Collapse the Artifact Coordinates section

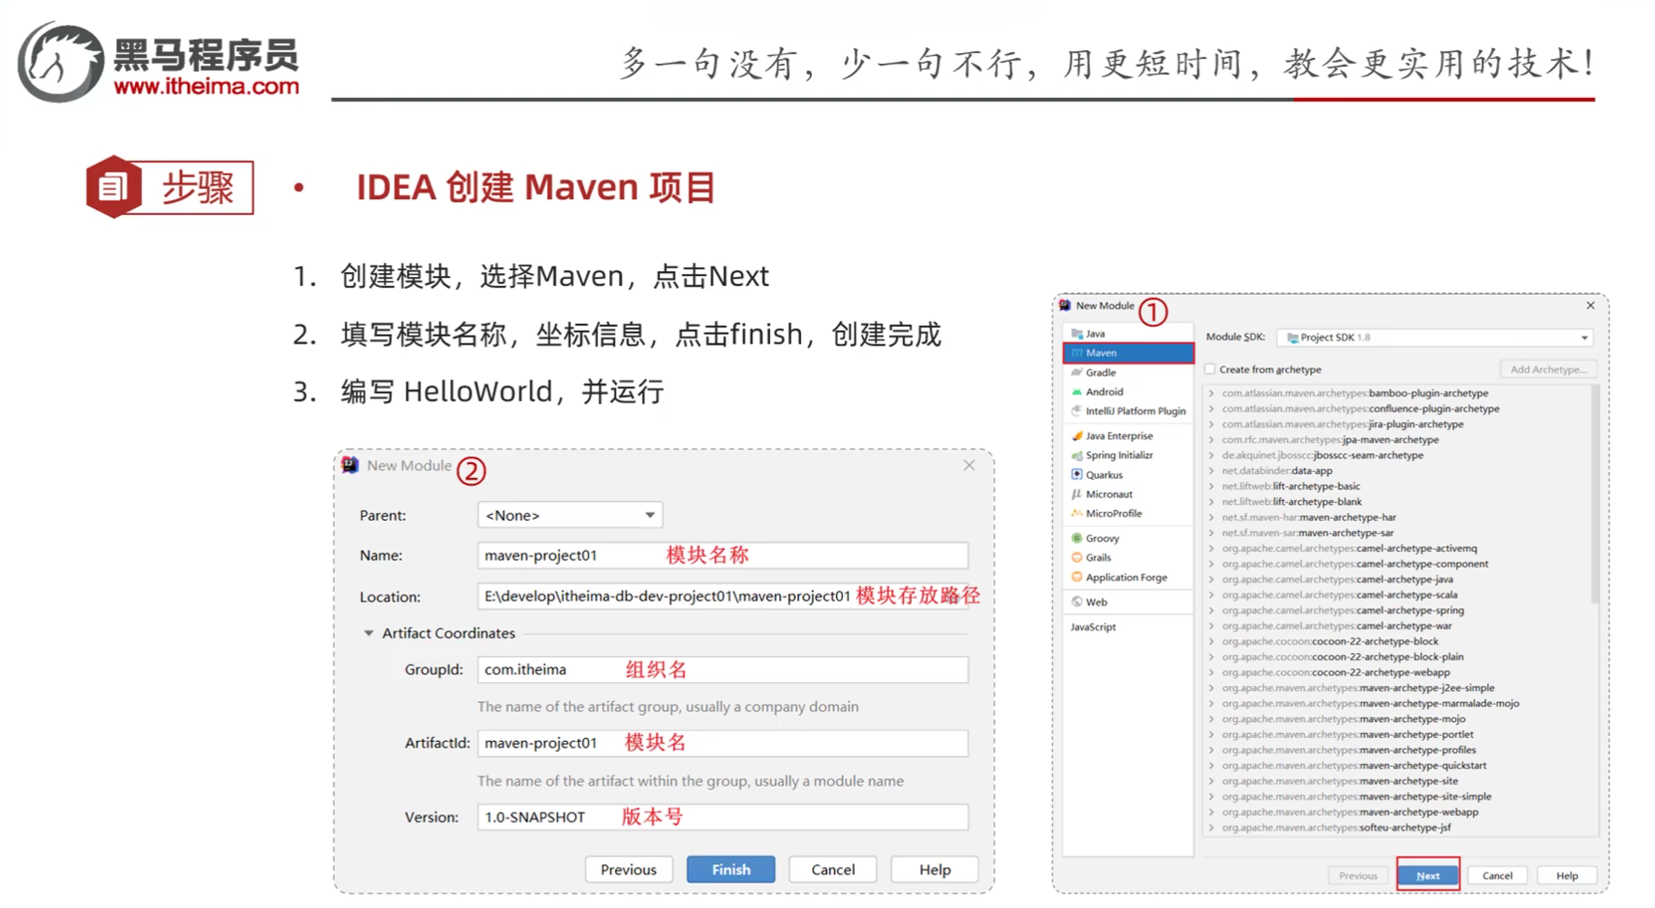368,633
